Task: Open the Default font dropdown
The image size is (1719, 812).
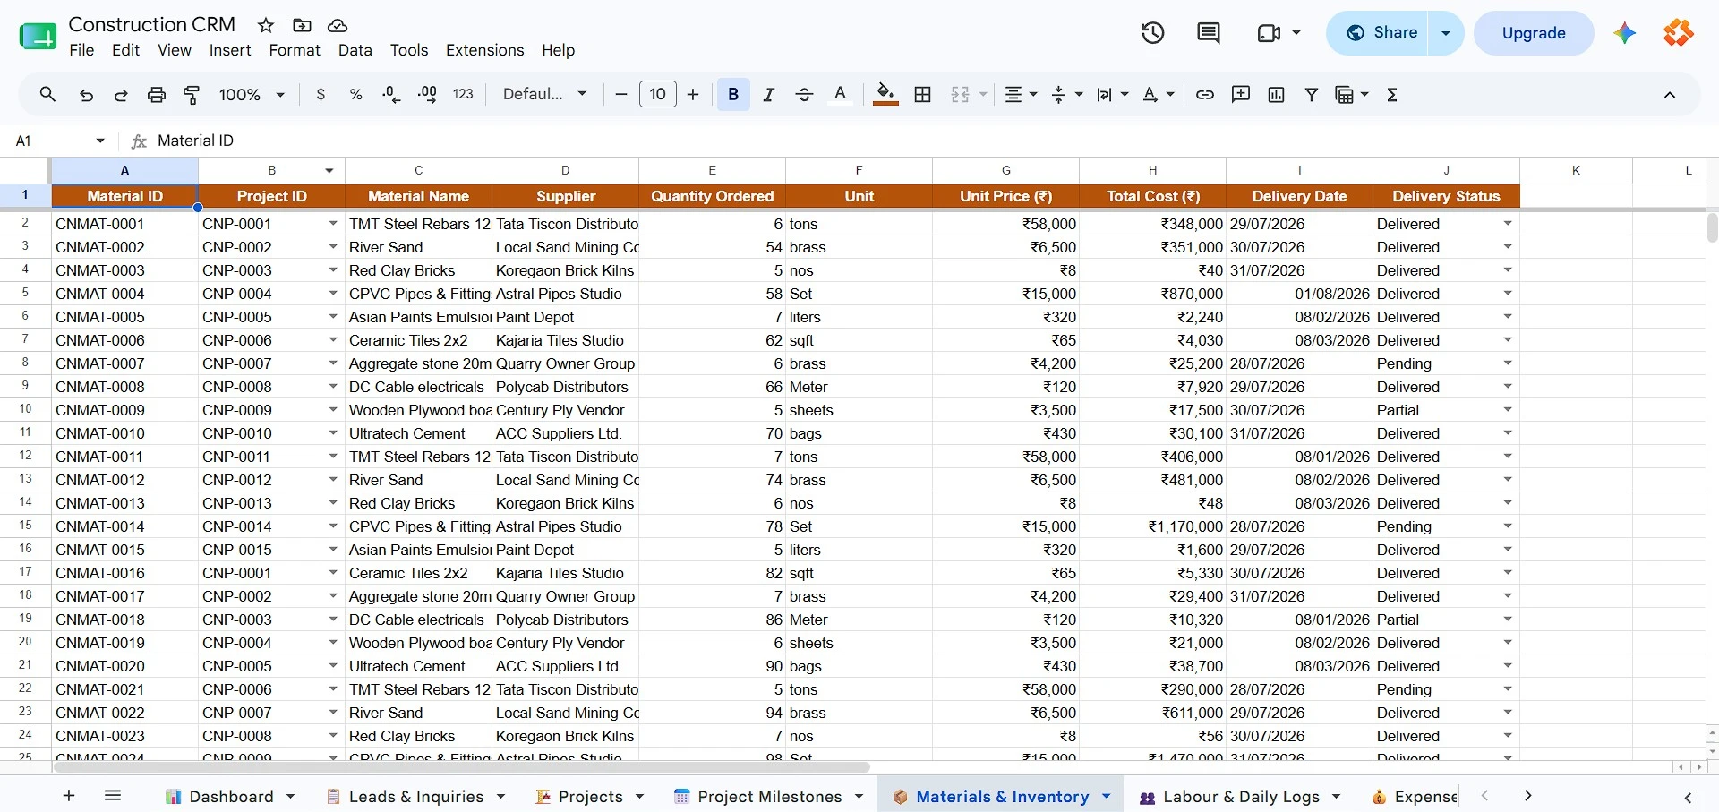Action: (x=544, y=94)
